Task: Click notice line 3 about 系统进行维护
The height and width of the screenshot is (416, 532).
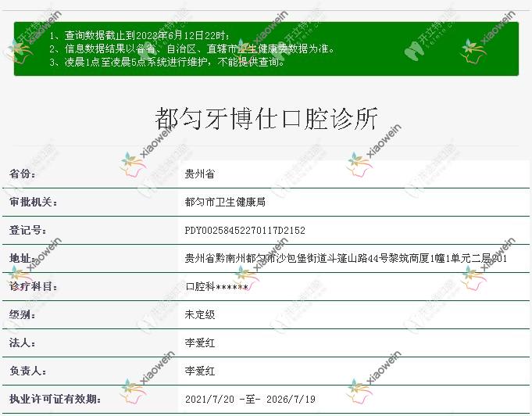Action: coord(167,62)
